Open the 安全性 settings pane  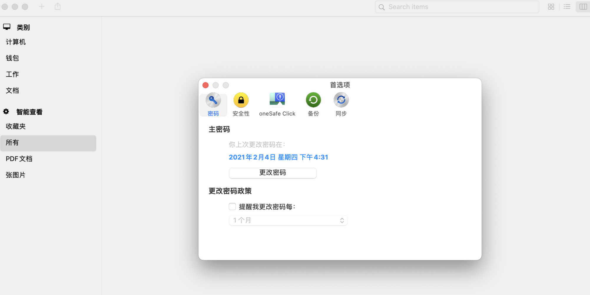(241, 104)
